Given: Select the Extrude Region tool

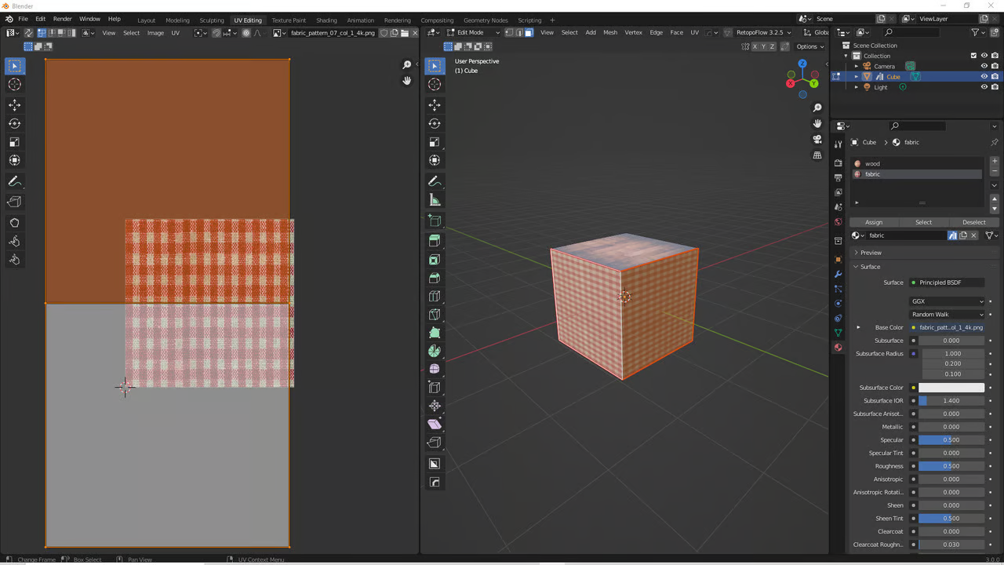Looking at the screenshot, I should pyautogui.click(x=435, y=241).
